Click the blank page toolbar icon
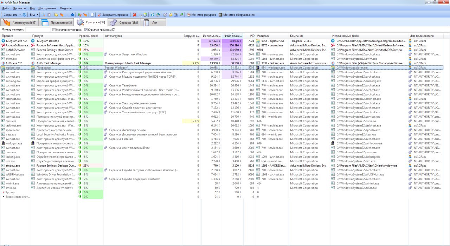450x246 pixels. (x=92, y=15)
